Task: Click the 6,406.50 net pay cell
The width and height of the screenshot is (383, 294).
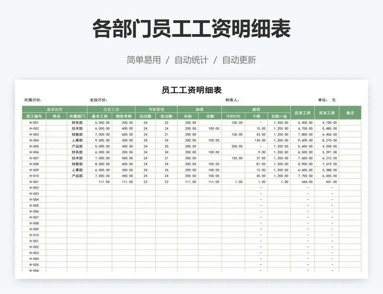Action: coord(327,134)
